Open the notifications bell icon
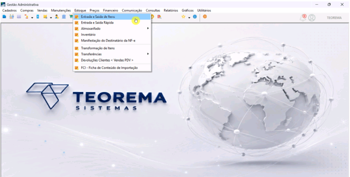 (x=303, y=18)
